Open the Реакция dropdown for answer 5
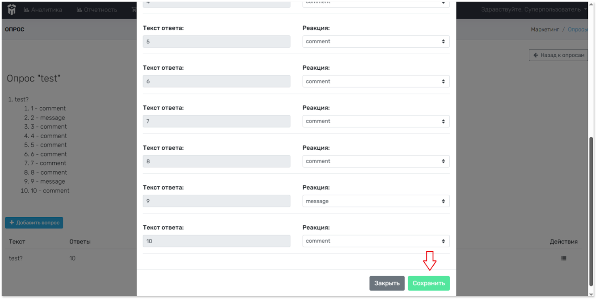This screenshot has width=596, height=299. coord(376,41)
